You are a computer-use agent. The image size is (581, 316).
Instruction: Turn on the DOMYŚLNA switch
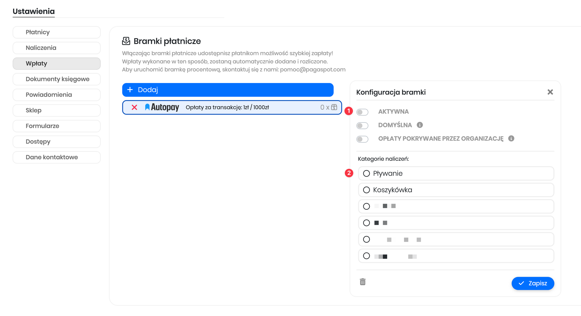362,125
